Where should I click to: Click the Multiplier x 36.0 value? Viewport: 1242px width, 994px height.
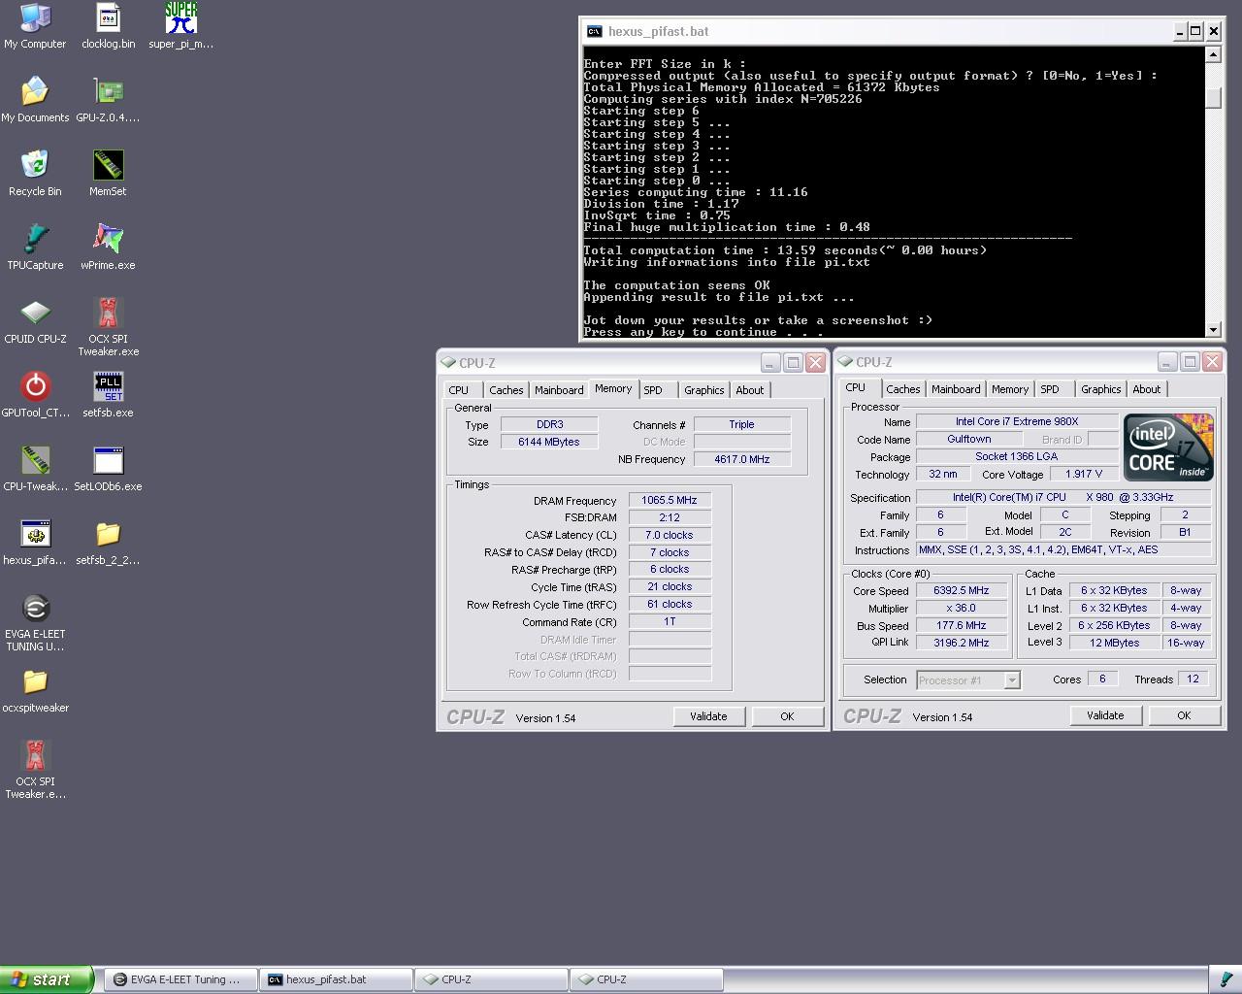click(x=961, y=608)
